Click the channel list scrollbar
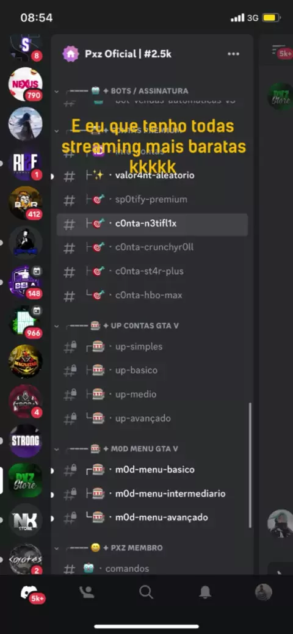Screen dimensions: 293x634 point(250,465)
